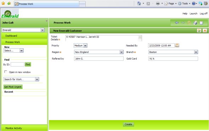Enable Open in new window checkbox

tap(6, 72)
